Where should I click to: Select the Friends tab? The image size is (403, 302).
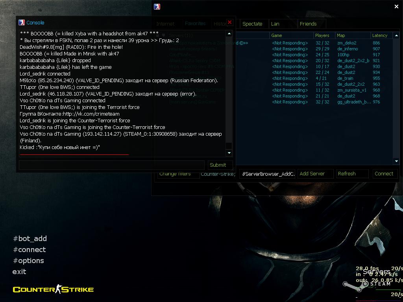pos(312,24)
